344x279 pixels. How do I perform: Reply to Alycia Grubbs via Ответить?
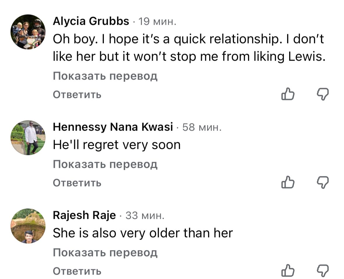pyautogui.click(x=77, y=94)
